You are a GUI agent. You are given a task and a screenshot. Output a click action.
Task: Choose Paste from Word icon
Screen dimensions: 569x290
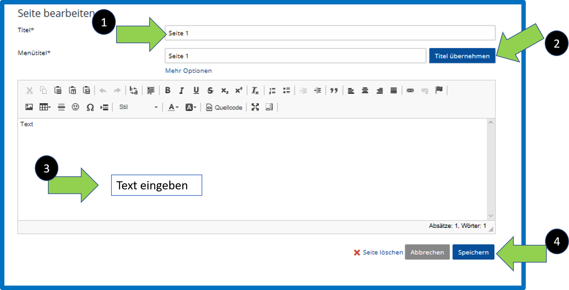click(x=86, y=90)
